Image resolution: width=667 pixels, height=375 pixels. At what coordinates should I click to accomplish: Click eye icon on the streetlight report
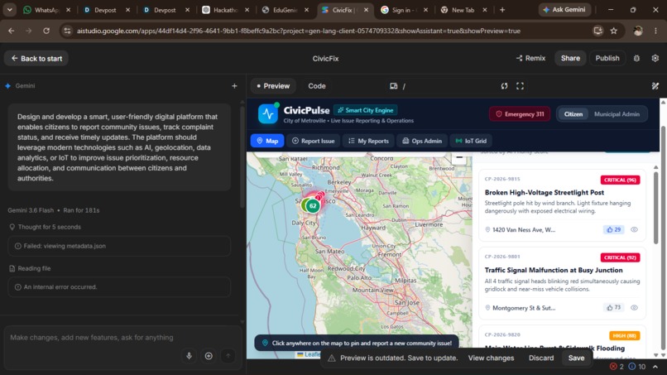[634, 230]
